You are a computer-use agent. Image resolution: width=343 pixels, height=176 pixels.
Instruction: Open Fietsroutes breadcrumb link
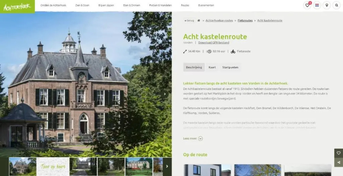[x=245, y=20]
